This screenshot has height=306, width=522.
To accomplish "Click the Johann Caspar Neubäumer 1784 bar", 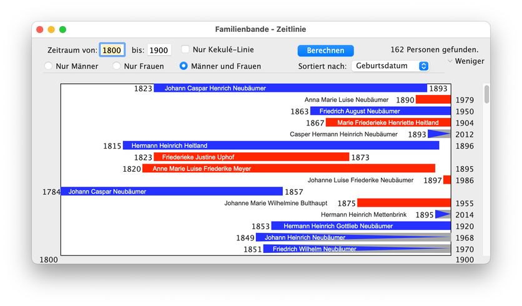I will point(172,192).
